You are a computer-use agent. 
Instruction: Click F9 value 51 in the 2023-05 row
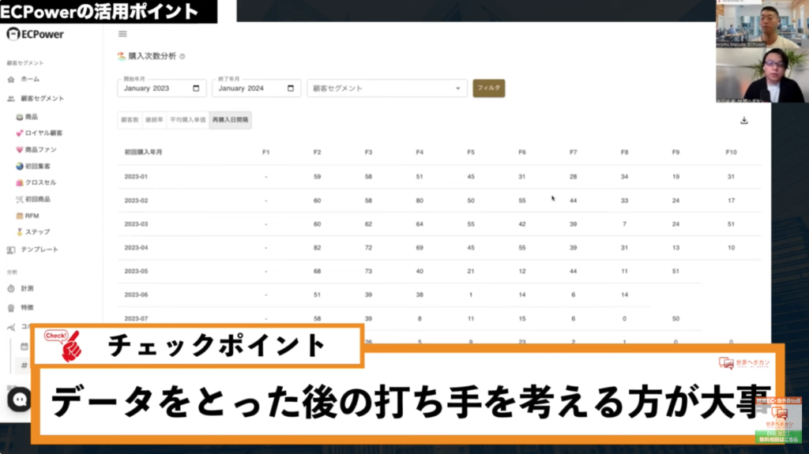point(676,271)
